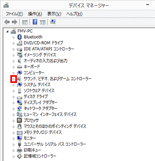The image size is (155, 161).
Task: Click the USB controller plug icon
Action: [19, 144]
